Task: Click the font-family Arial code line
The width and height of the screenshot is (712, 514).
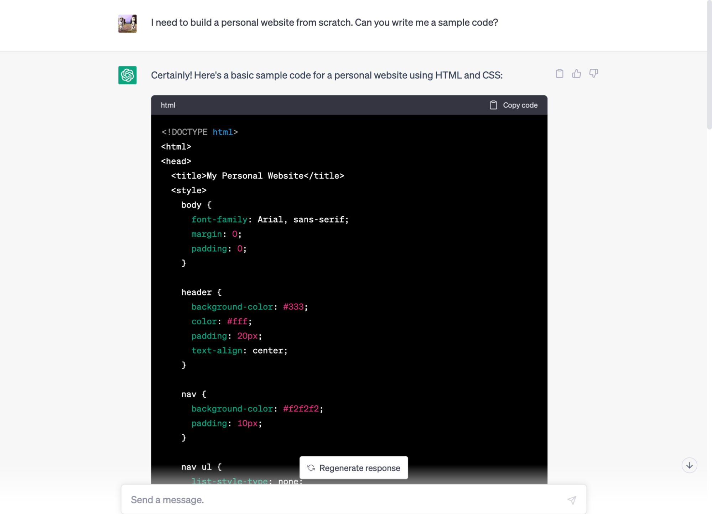Action: pyautogui.click(x=270, y=220)
